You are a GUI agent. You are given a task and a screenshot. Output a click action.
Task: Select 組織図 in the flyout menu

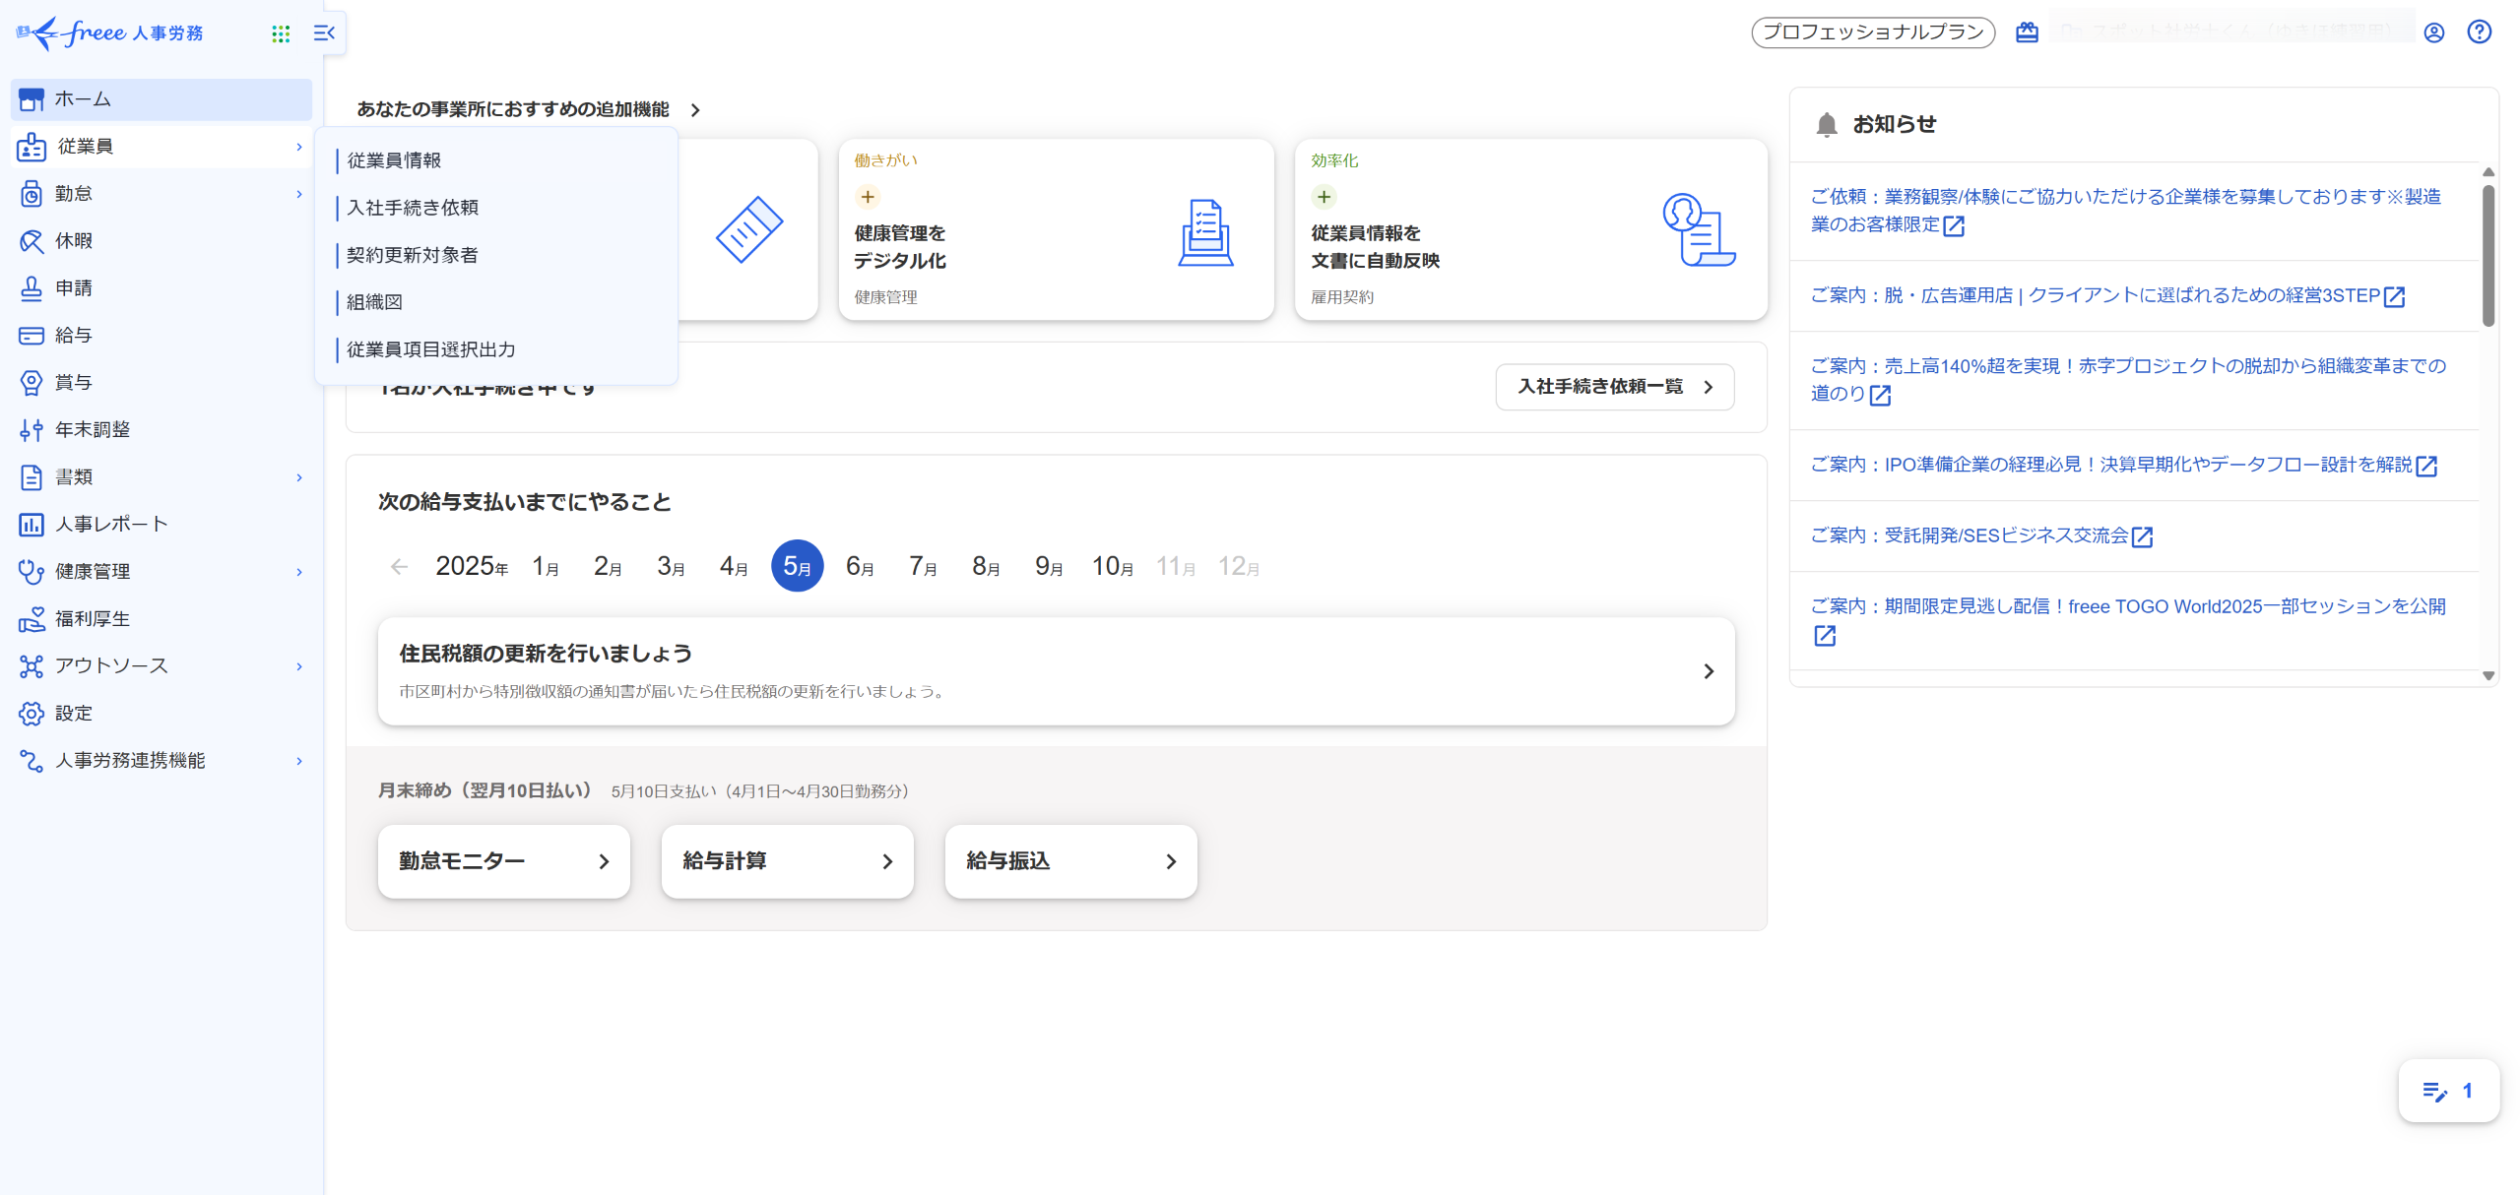[374, 302]
